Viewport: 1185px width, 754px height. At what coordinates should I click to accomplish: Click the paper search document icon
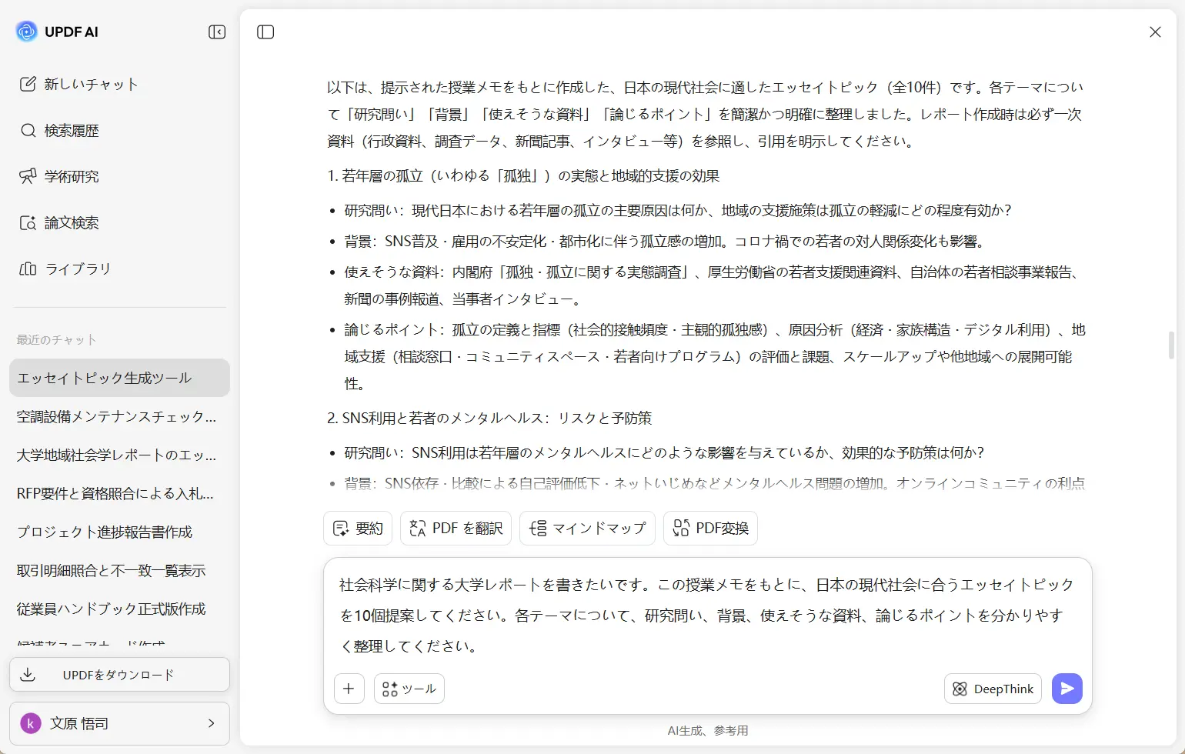[x=28, y=222]
